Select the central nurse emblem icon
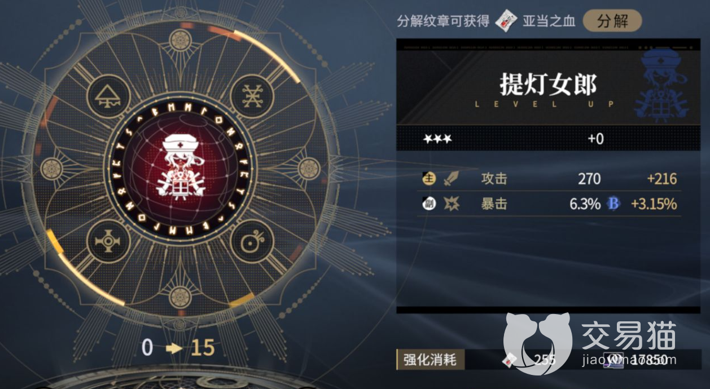The width and height of the screenshot is (710, 389). tap(180, 168)
